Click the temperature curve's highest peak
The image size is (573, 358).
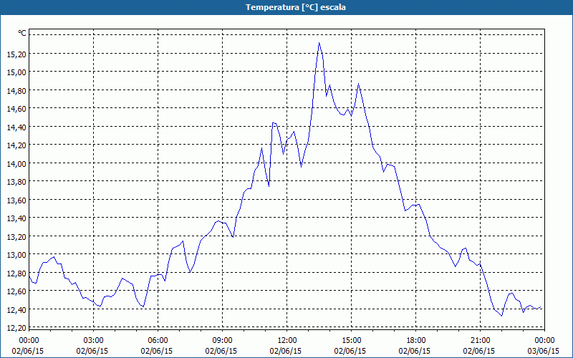pyautogui.click(x=319, y=43)
